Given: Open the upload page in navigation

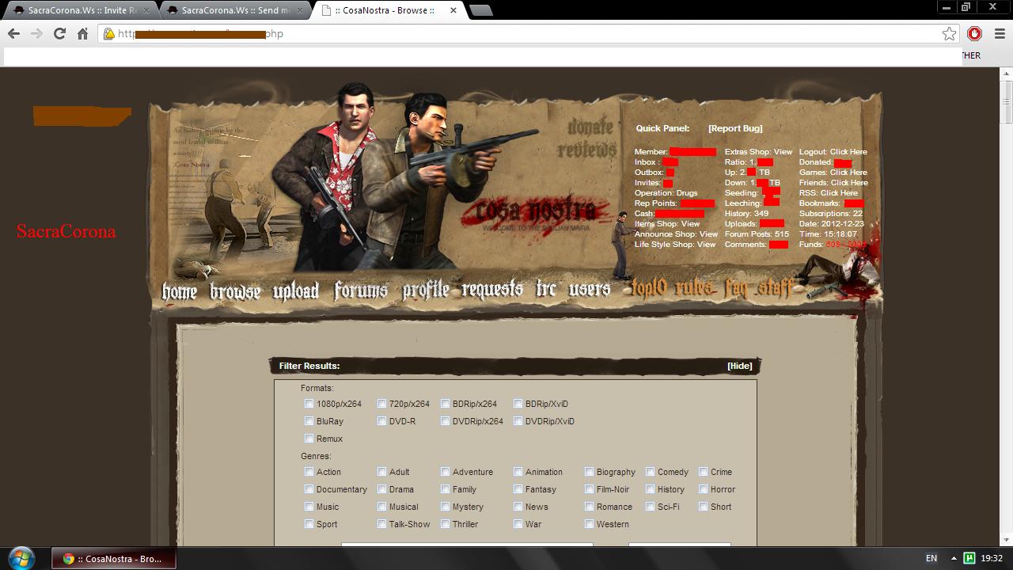Looking at the screenshot, I should point(296,291).
